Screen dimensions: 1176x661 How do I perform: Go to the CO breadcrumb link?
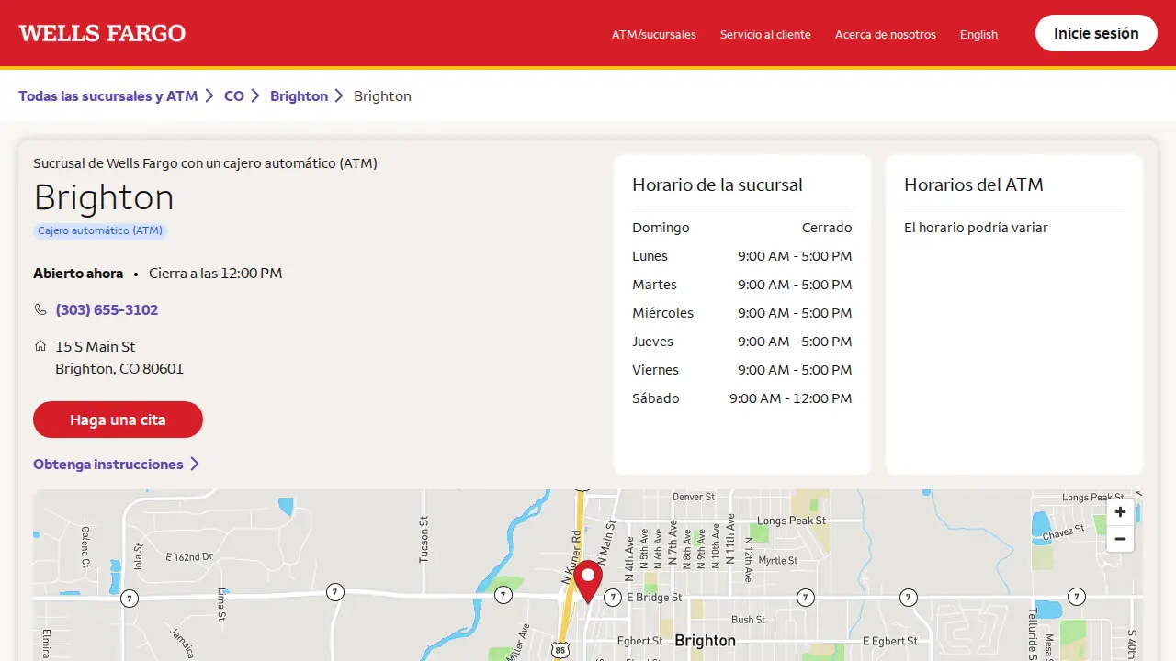coord(234,95)
